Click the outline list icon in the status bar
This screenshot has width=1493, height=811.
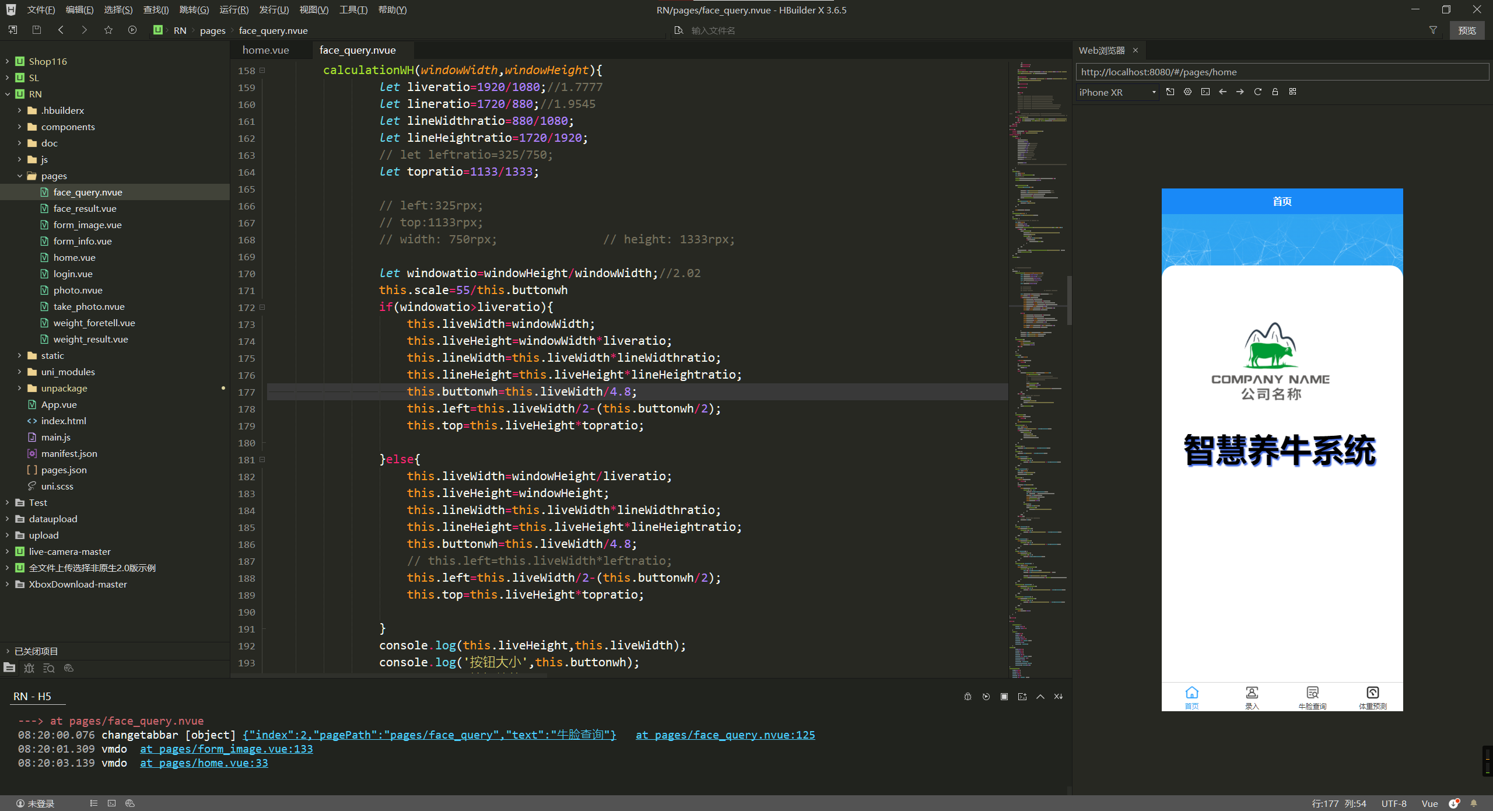tap(93, 803)
